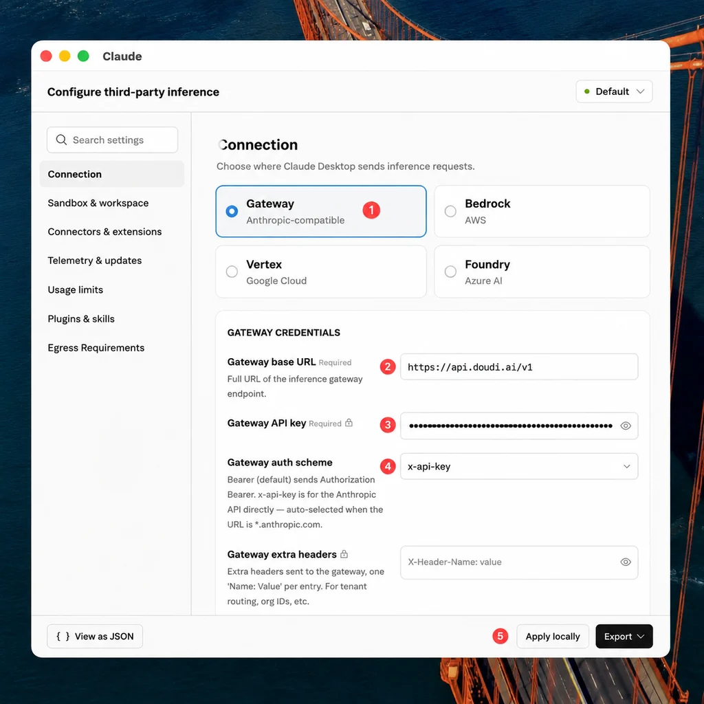Choose the Bedrock AWS provider
The width and height of the screenshot is (704, 704).
pyautogui.click(x=542, y=211)
